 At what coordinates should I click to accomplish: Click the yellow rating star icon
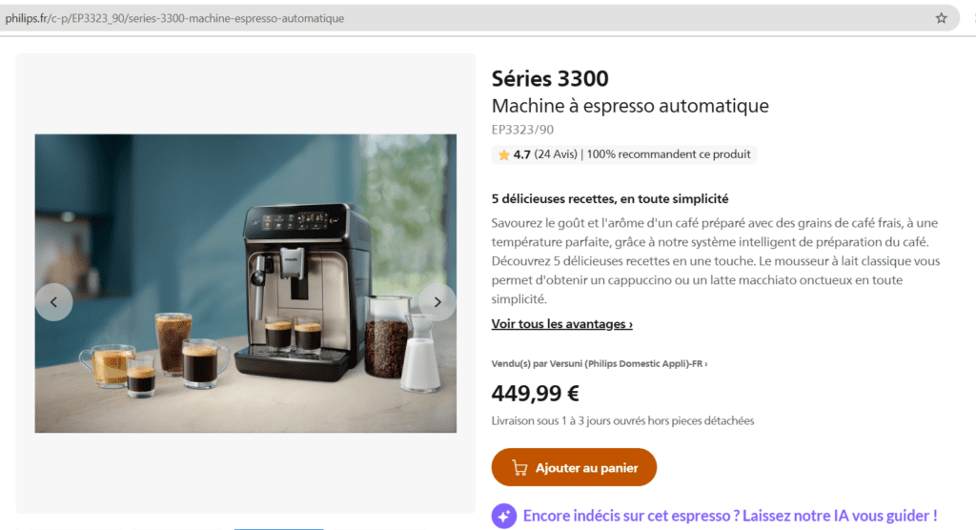point(503,154)
